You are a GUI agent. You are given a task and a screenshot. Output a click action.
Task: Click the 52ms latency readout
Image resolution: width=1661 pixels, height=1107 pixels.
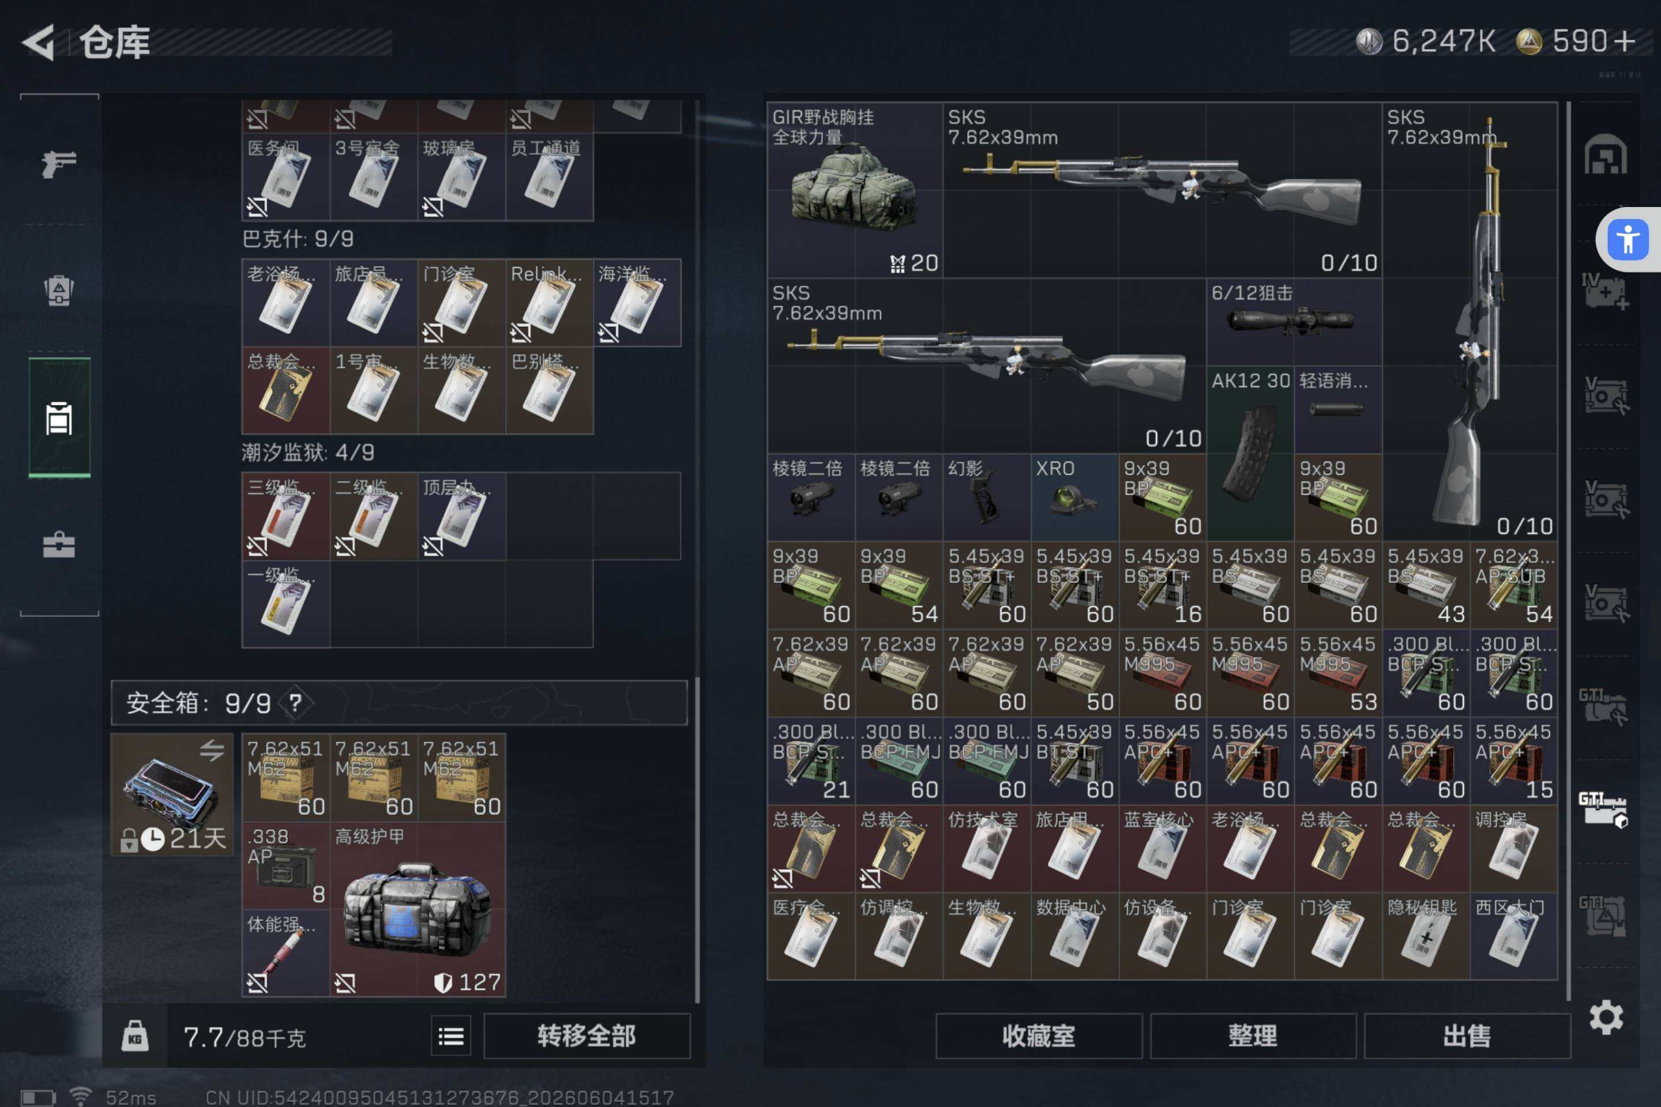pos(131,1097)
